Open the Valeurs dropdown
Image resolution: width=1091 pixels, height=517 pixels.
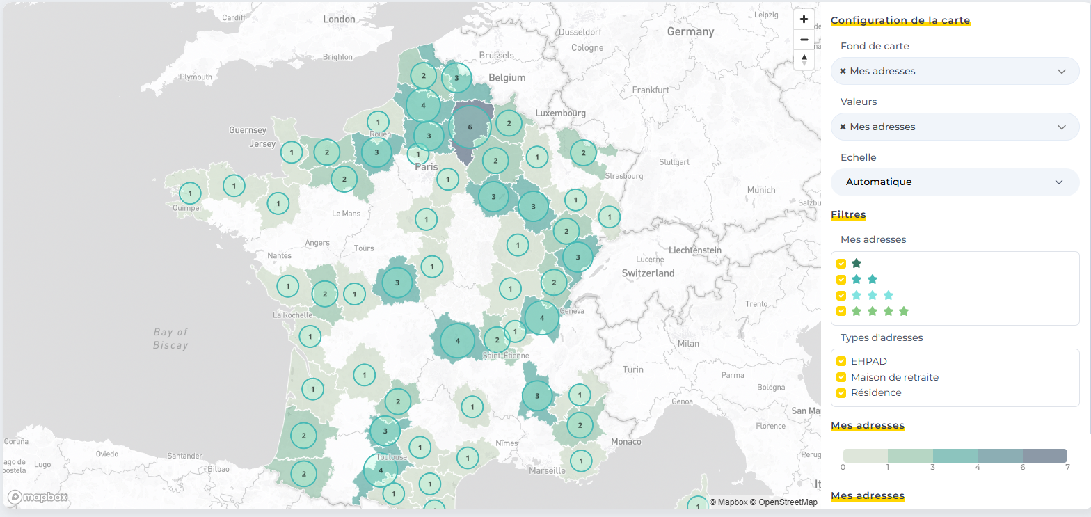[1061, 127]
